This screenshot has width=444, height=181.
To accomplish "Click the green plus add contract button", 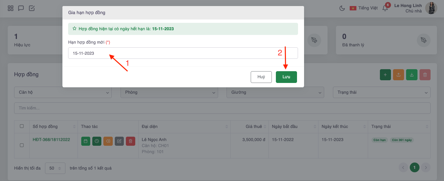I will click(385, 75).
